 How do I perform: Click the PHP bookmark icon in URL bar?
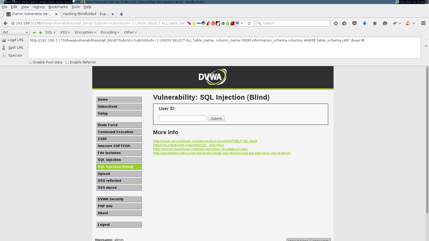coord(199,23)
